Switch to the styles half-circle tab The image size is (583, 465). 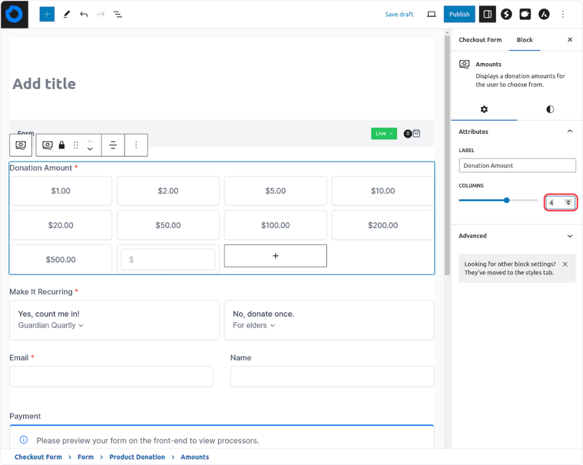pos(549,109)
